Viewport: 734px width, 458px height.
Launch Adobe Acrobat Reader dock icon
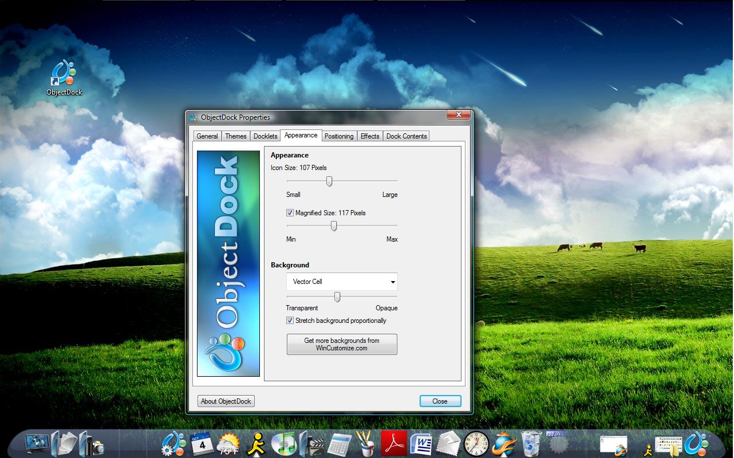click(x=393, y=444)
